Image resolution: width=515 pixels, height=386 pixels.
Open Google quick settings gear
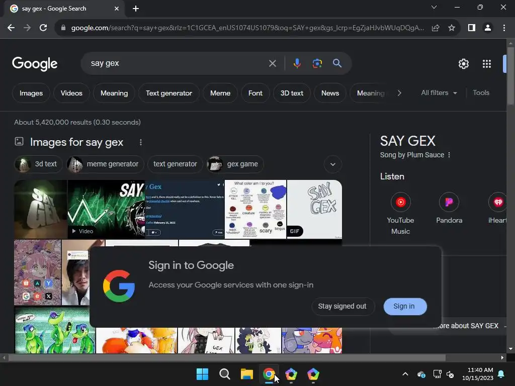[x=463, y=64]
